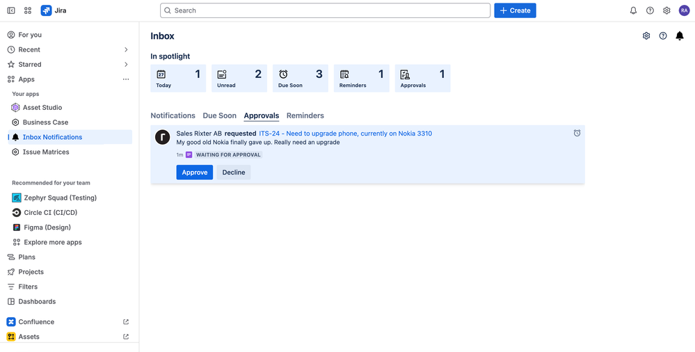Image resolution: width=695 pixels, height=352 pixels.
Task: Select Inbox Notifications in the sidebar
Action: click(x=70, y=137)
